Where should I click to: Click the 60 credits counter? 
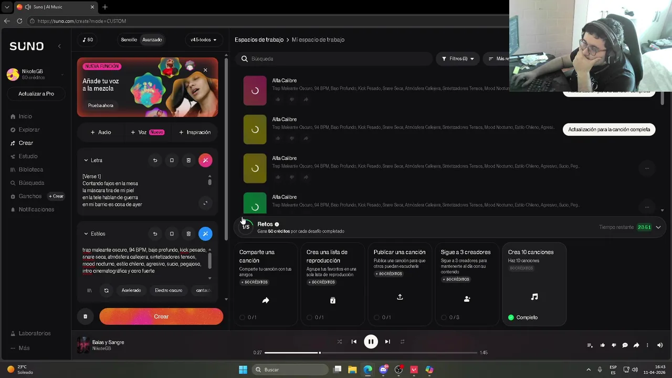(x=88, y=40)
